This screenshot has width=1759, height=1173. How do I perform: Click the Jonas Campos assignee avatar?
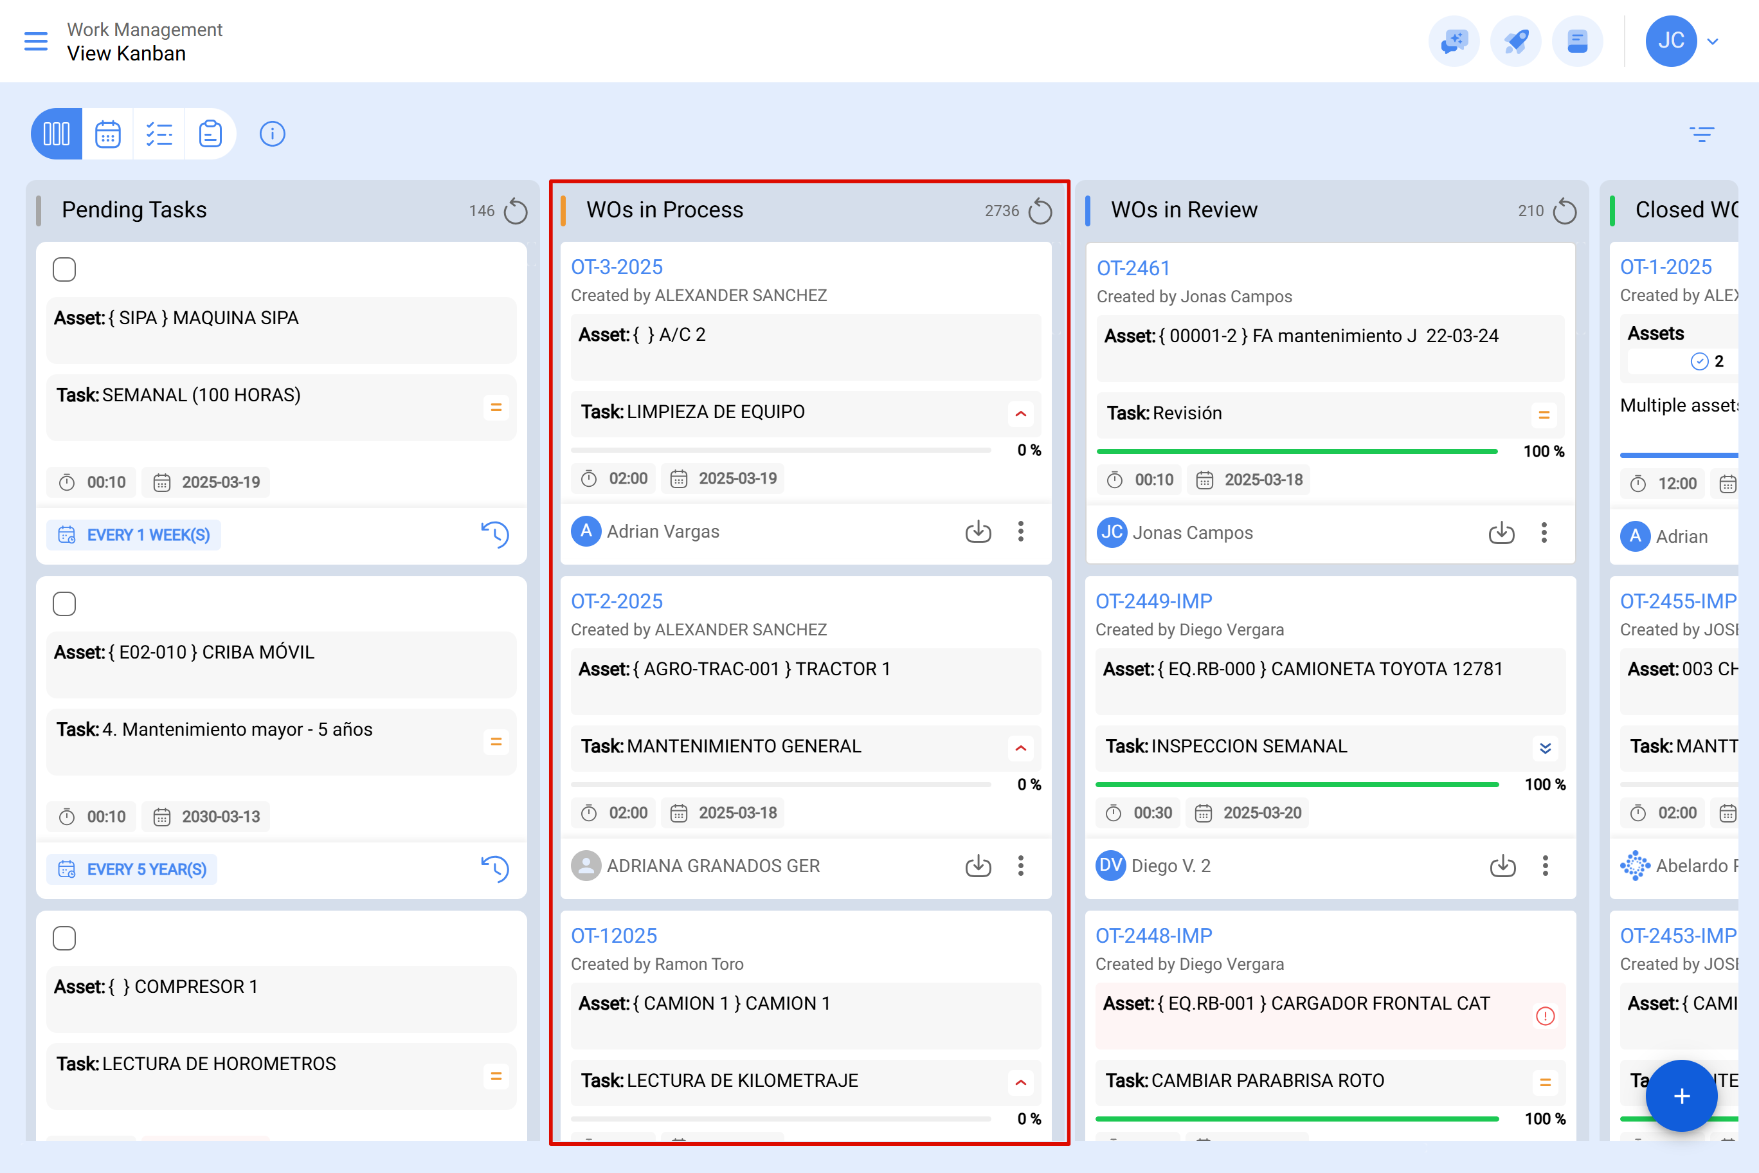[x=1112, y=532]
